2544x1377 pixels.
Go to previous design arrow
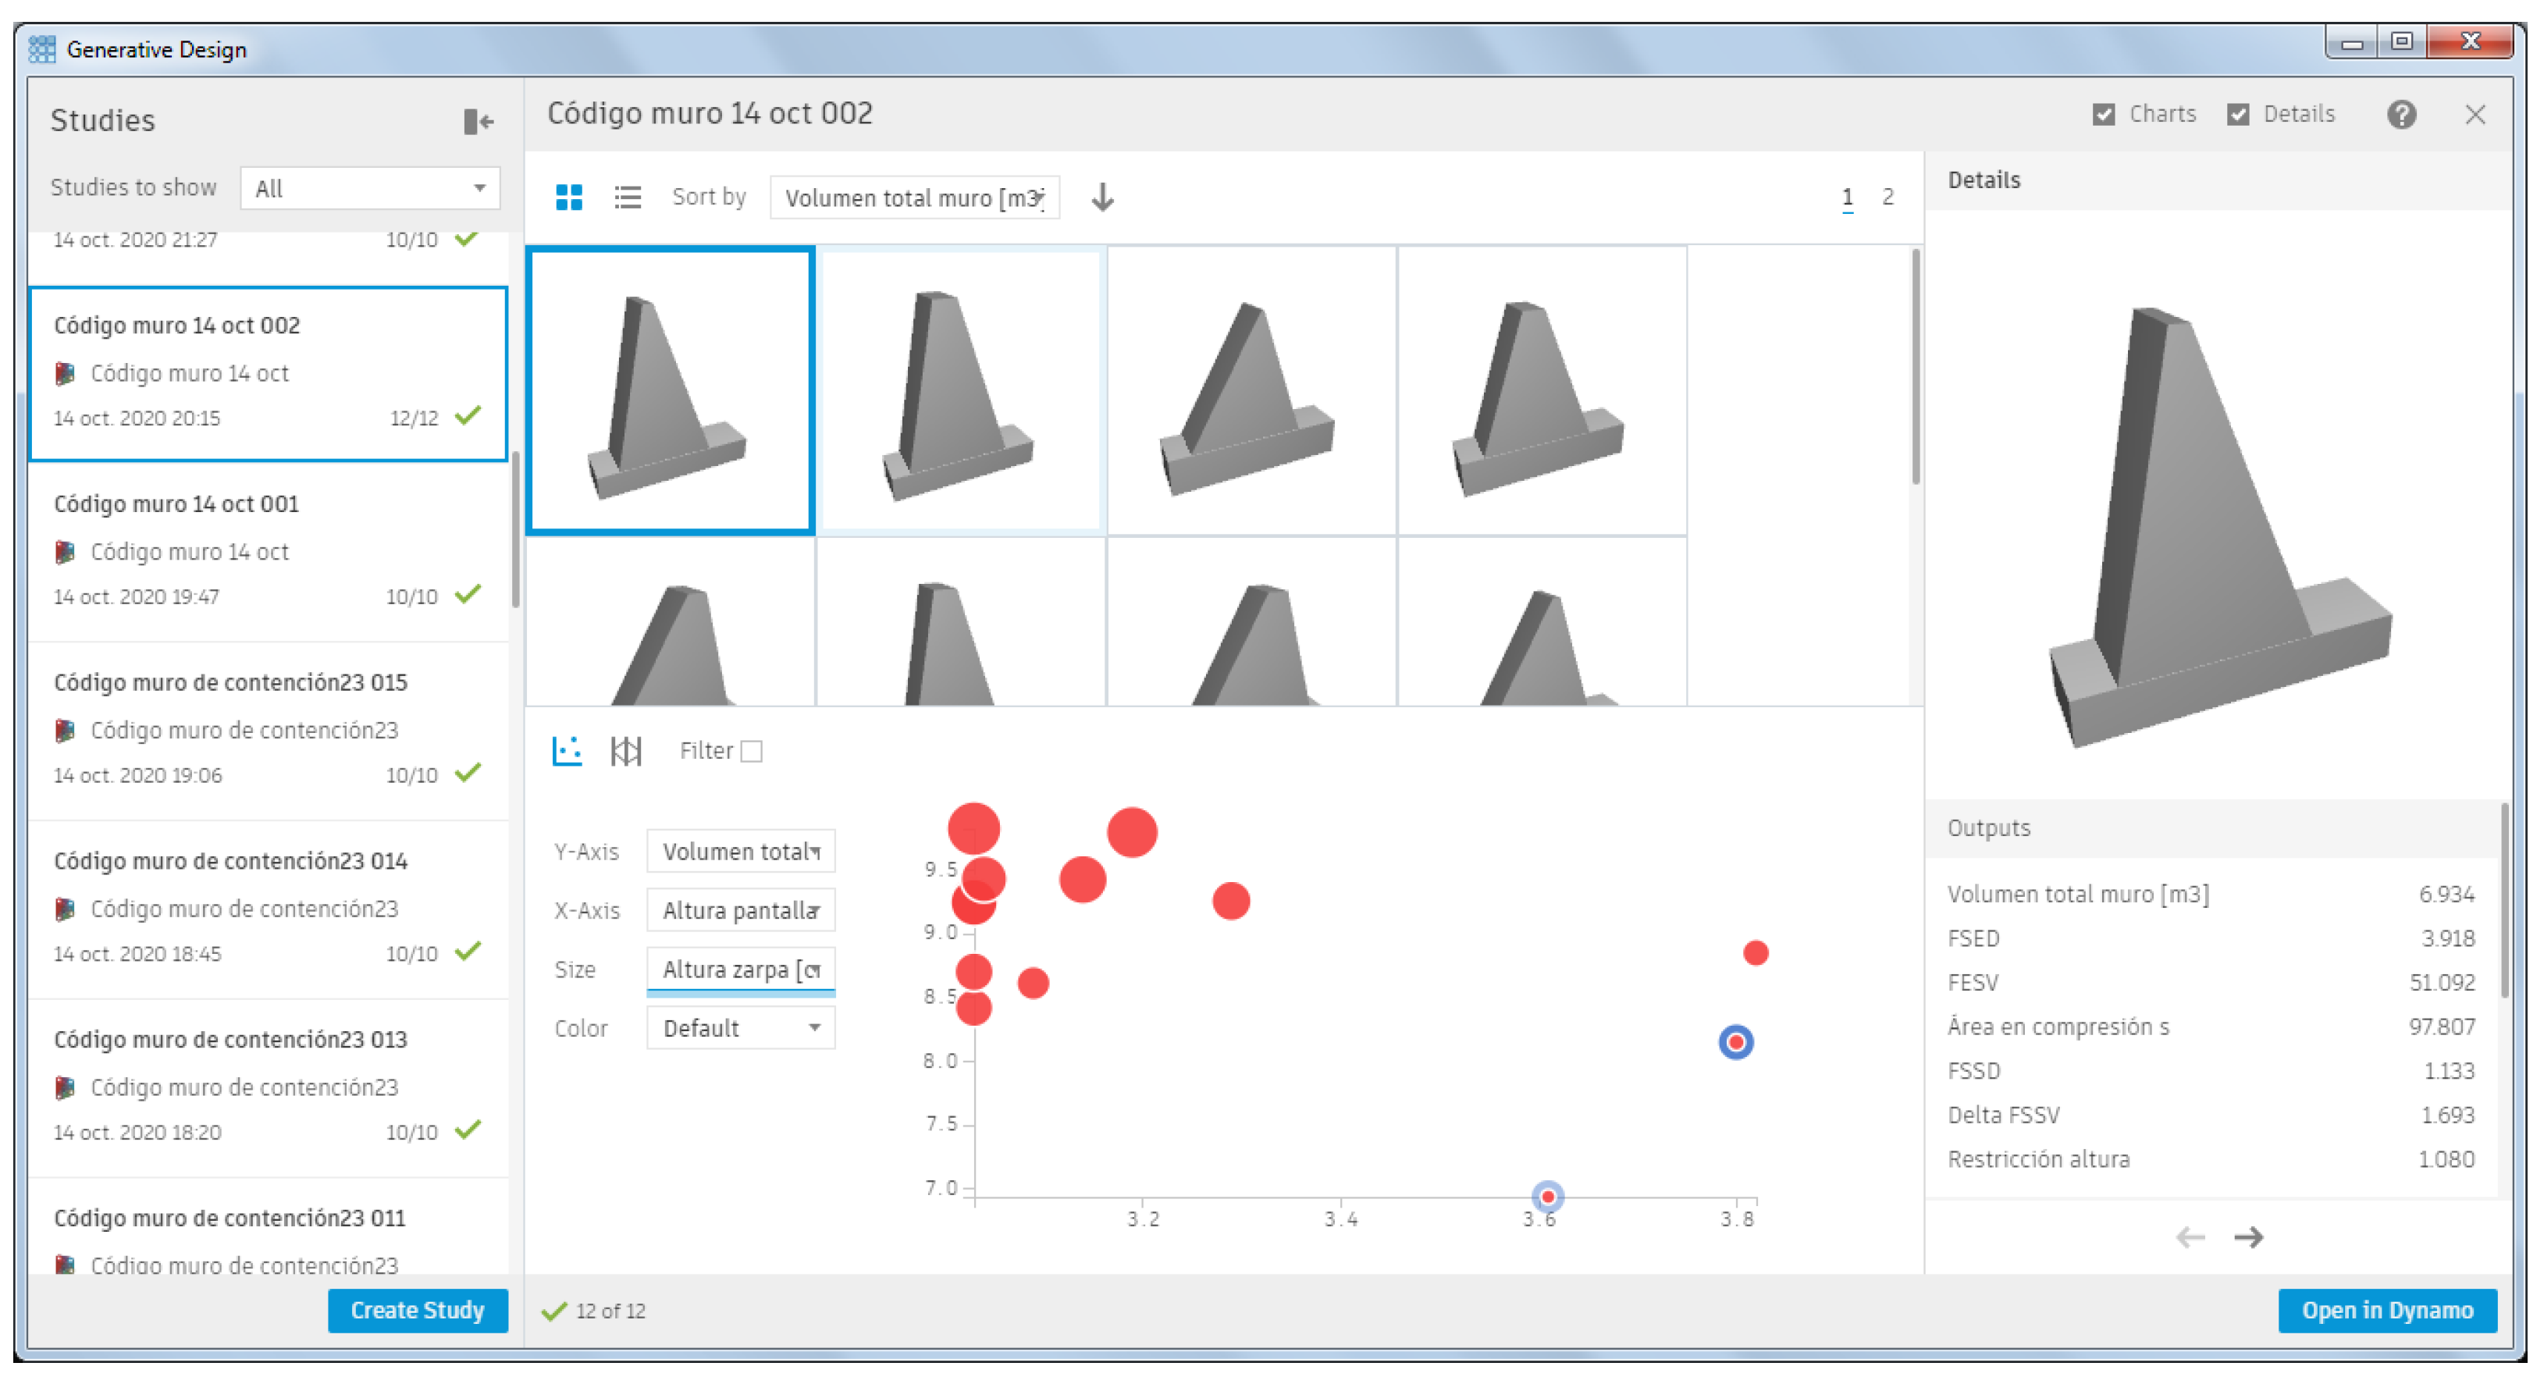2190,1236
